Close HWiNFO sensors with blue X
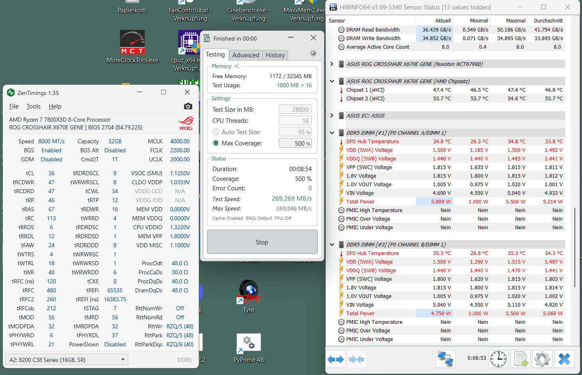 [x=564, y=359]
